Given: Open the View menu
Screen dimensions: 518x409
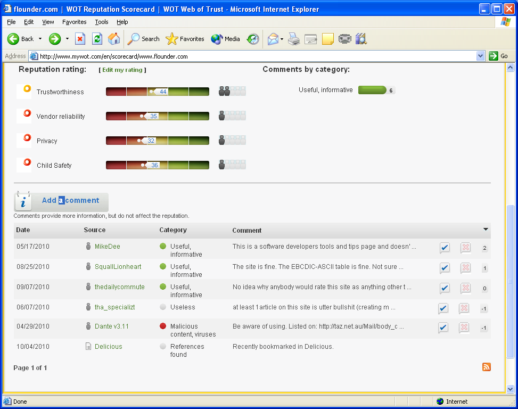Looking at the screenshot, I should [48, 22].
